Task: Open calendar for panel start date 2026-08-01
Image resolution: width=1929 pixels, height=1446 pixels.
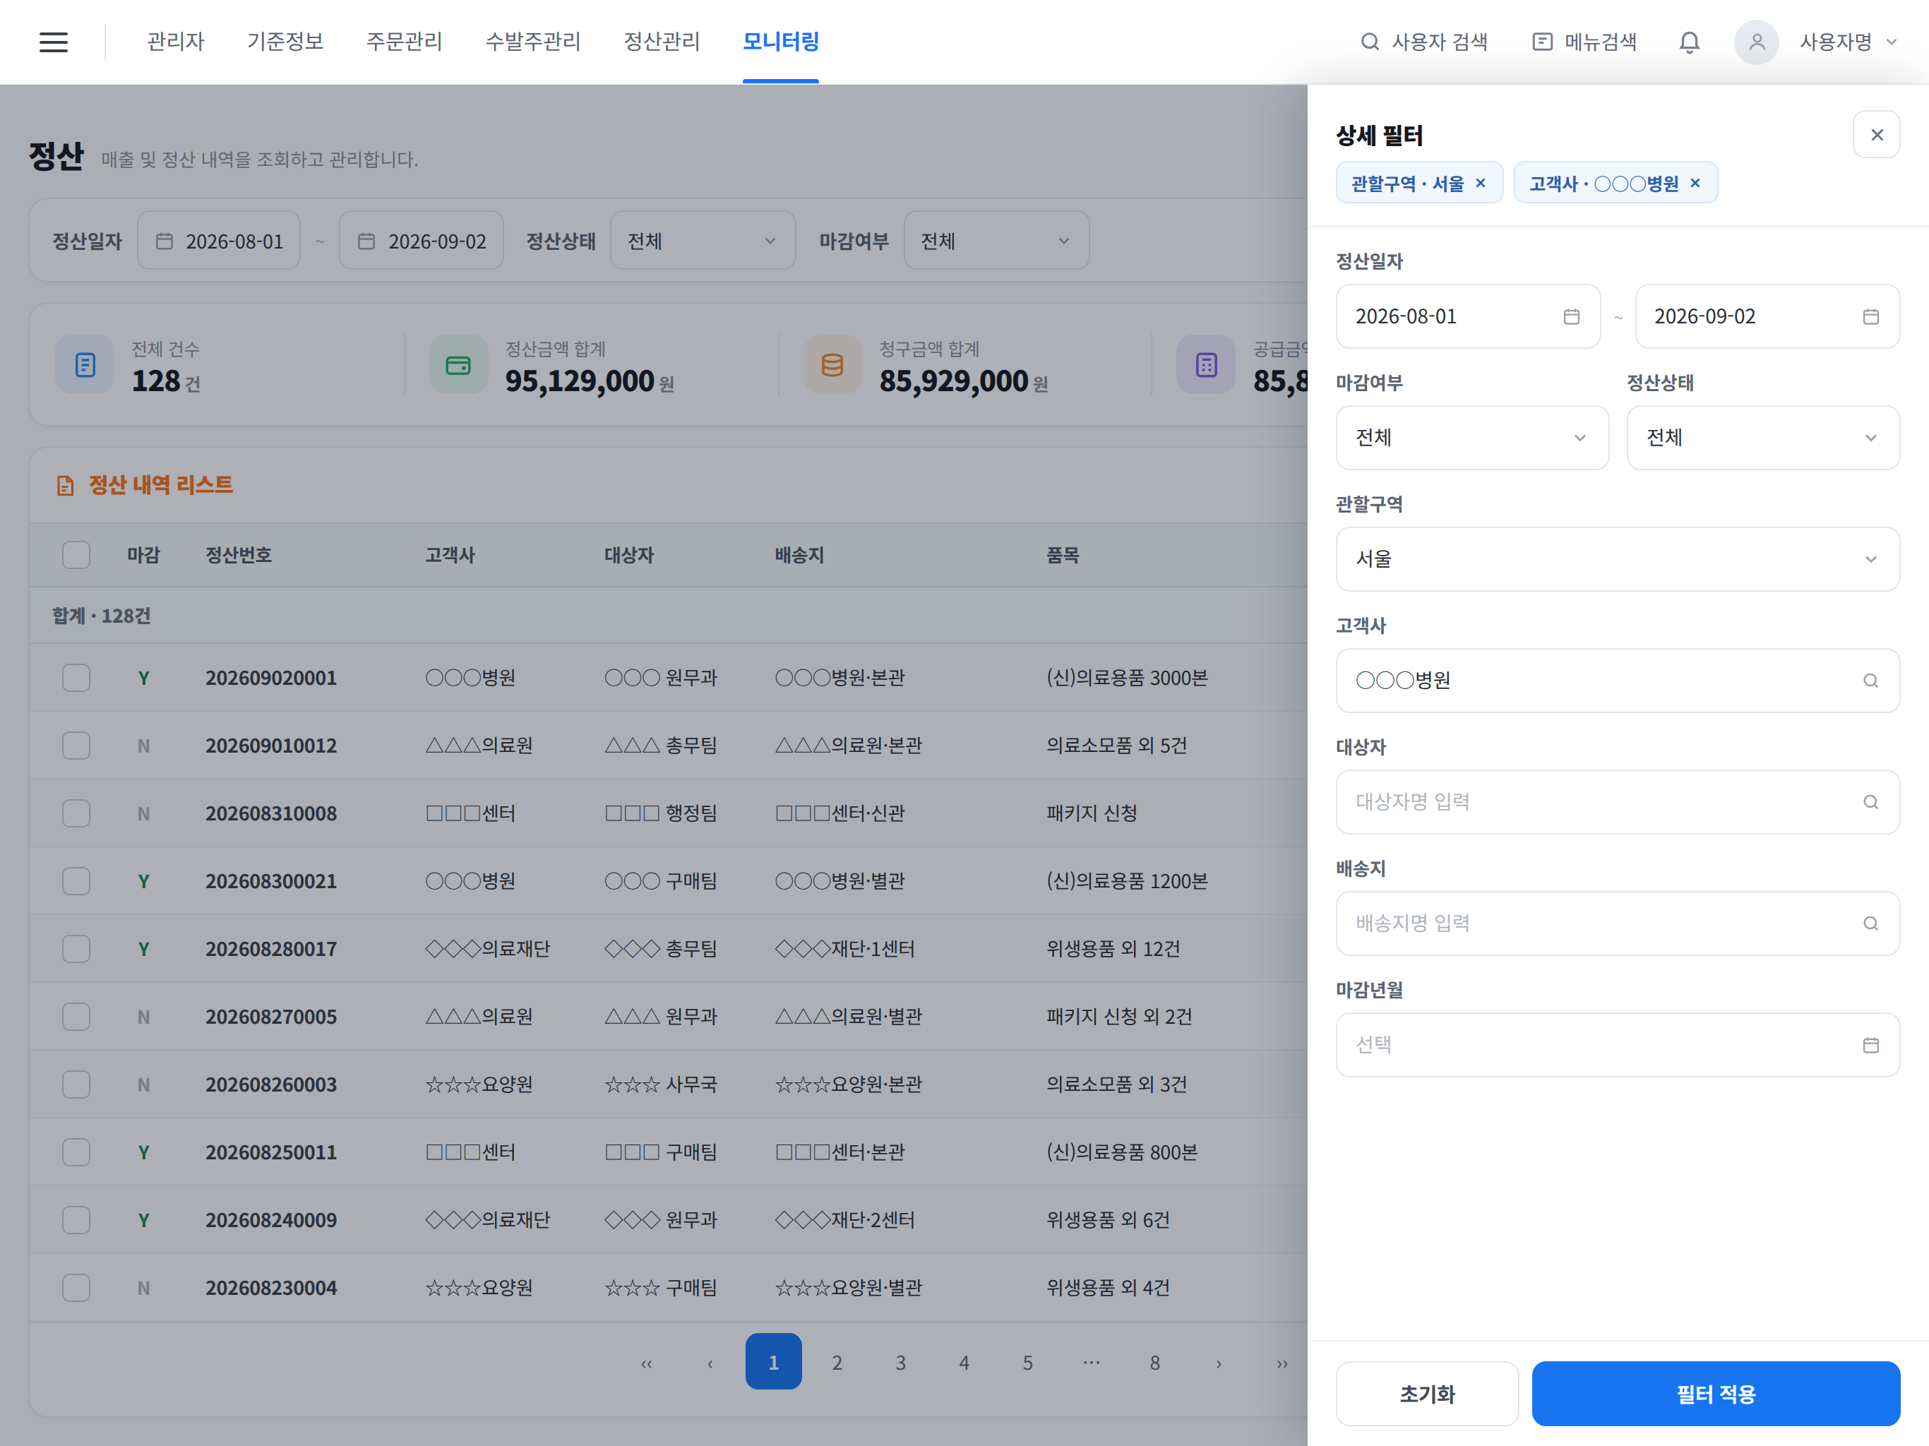Action: [1572, 316]
